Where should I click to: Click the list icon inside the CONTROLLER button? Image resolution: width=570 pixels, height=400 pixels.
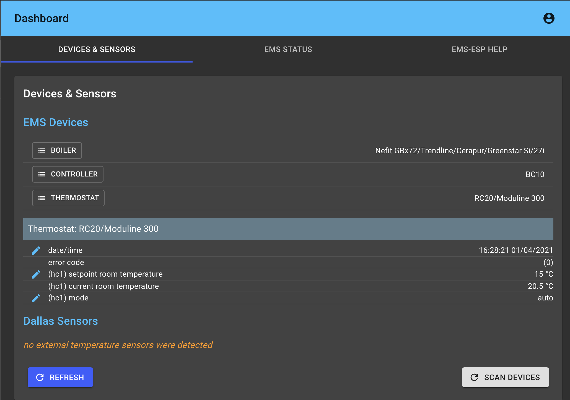click(42, 174)
